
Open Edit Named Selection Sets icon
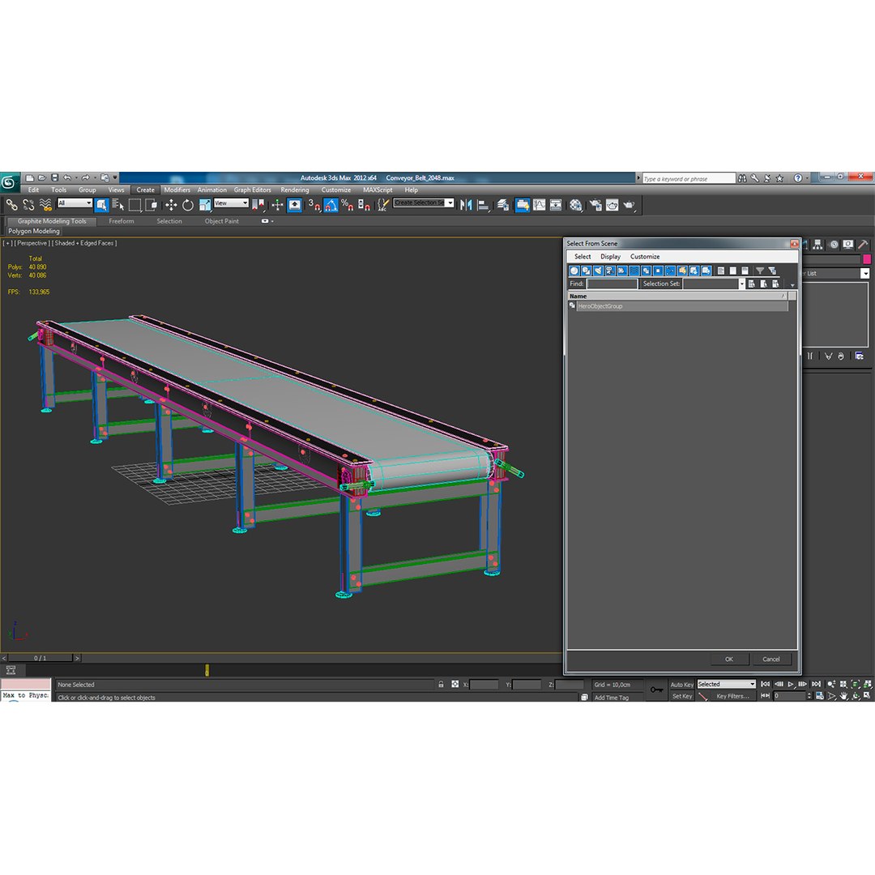point(382,205)
